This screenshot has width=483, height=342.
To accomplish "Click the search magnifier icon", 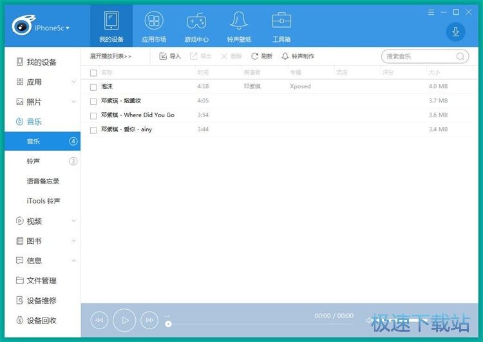I will coord(460,57).
